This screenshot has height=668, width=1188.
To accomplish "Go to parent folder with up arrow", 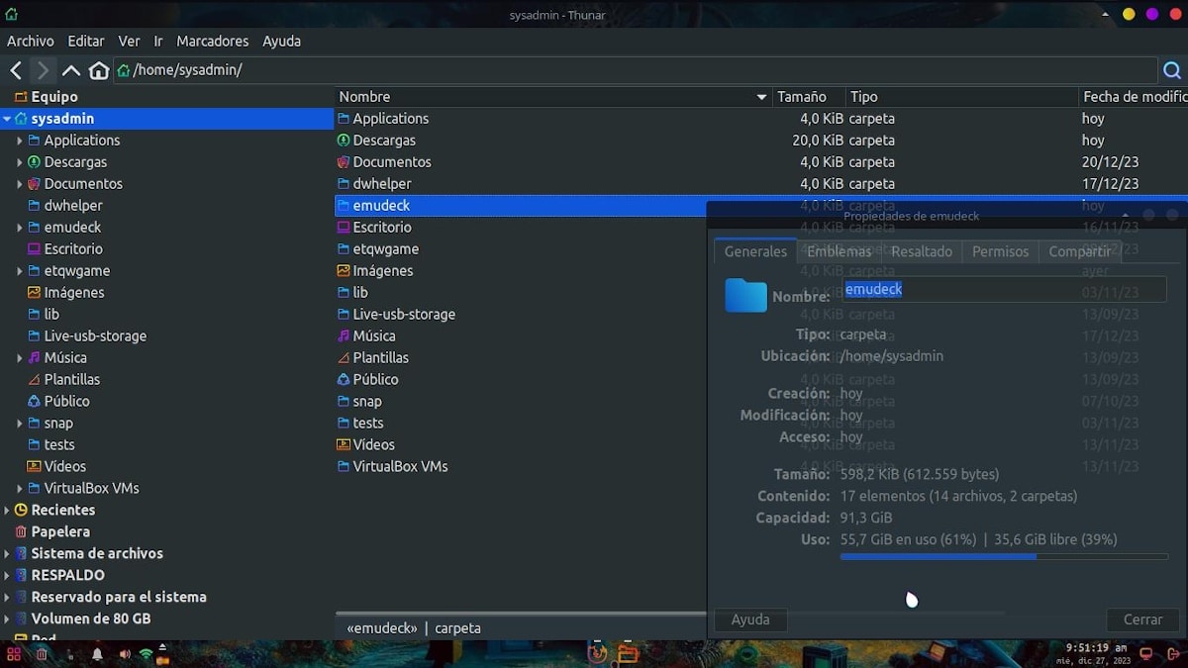I will [x=70, y=70].
